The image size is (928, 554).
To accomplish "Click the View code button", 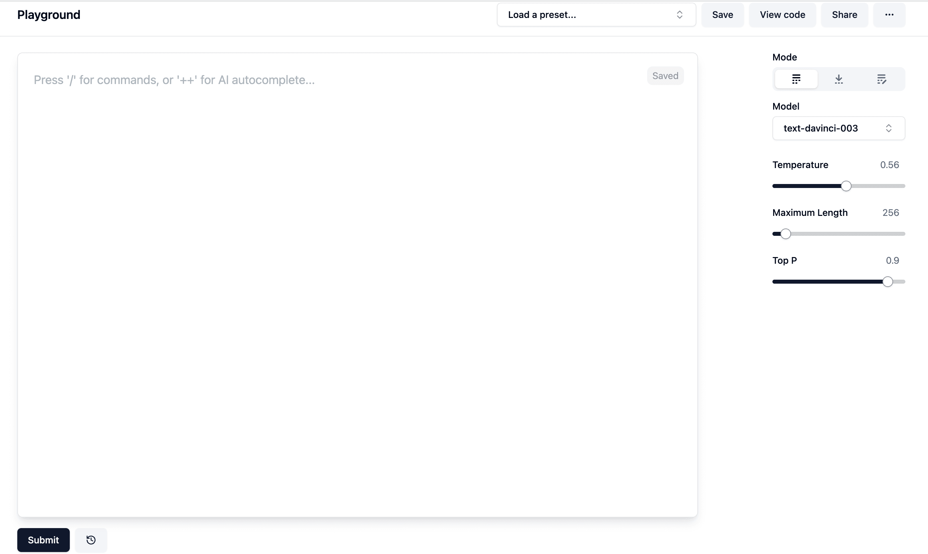I will [x=782, y=15].
